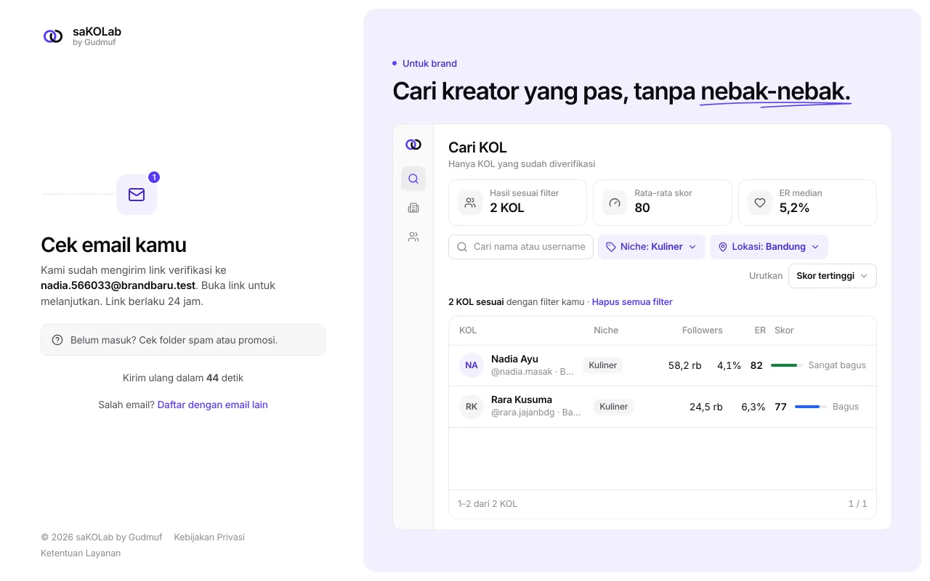Select the Nadia Ayu name

click(x=514, y=359)
